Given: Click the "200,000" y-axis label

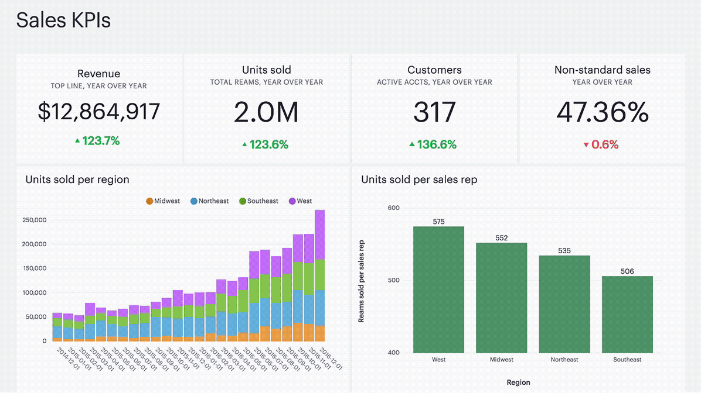Looking at the screenshot, I should coord(35,244).
